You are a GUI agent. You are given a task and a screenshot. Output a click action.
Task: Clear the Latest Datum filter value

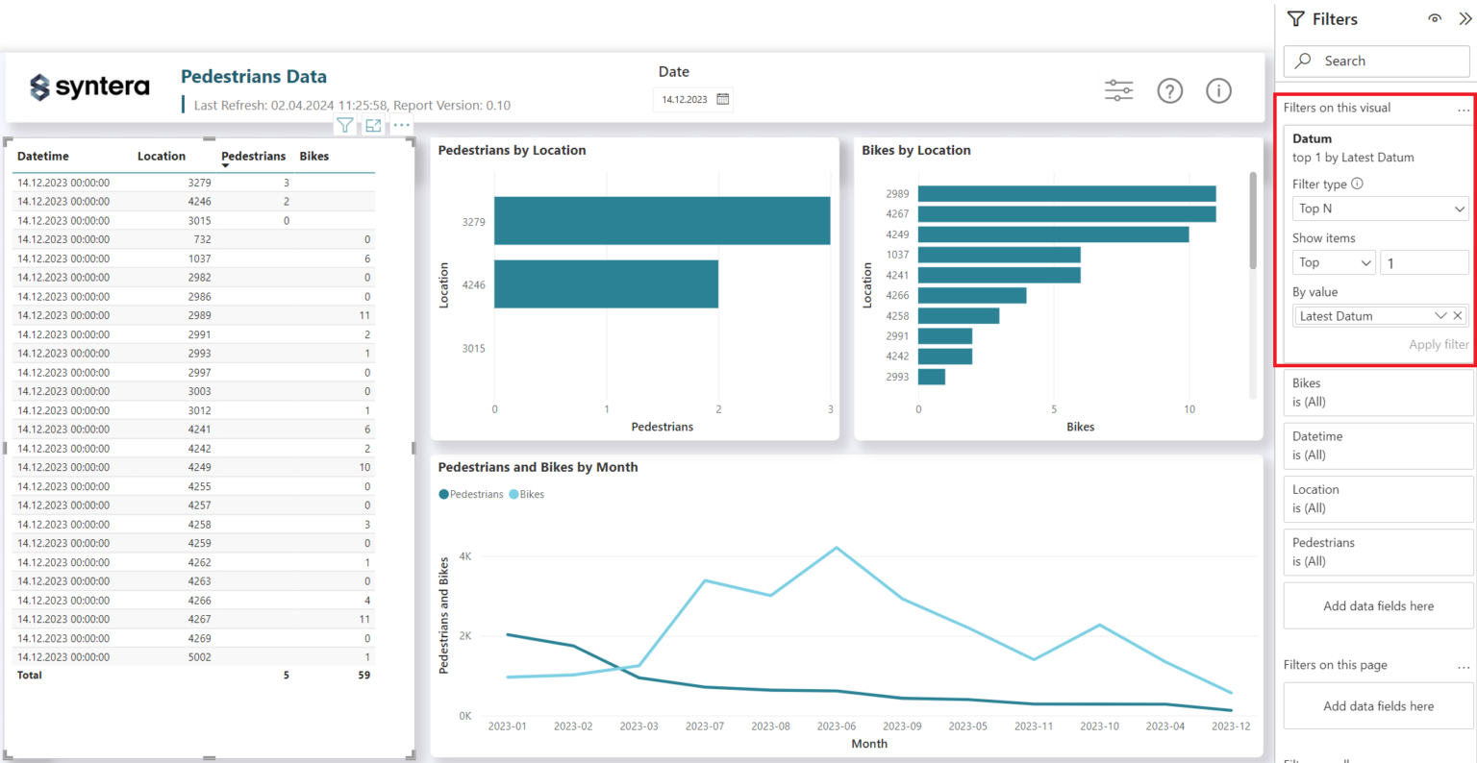(x=1458, y=315)
